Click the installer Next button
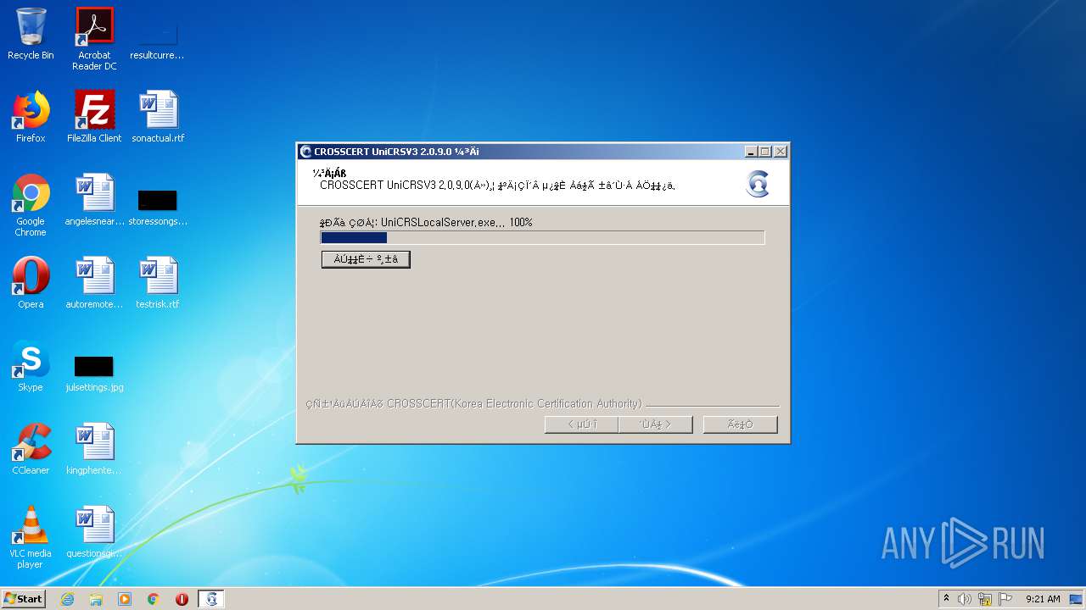 [x=656, y=424]
